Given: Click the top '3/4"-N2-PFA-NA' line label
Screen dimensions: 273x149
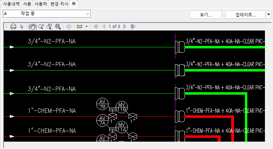Looking at the screenshot, I should pos(52,41).
